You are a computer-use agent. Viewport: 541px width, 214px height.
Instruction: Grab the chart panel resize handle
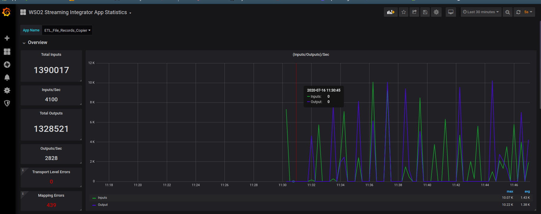tap(535, 210)
